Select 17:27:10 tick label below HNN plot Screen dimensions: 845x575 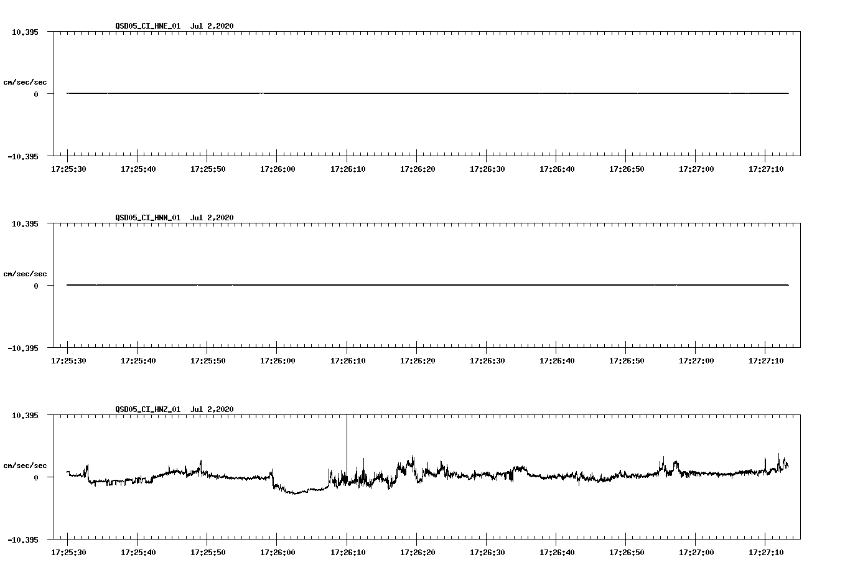[x=766, y=360]
